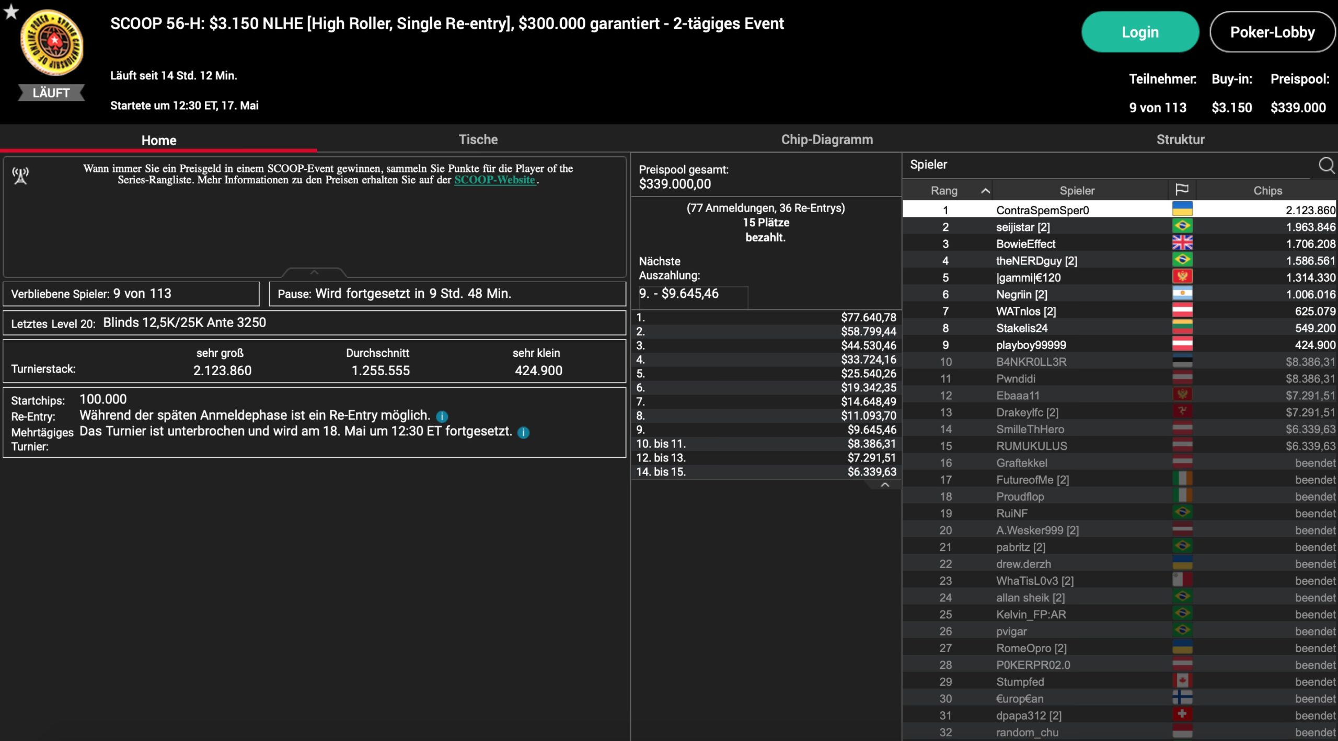Open the Chip-Diagramm tab

pos(826,140)
